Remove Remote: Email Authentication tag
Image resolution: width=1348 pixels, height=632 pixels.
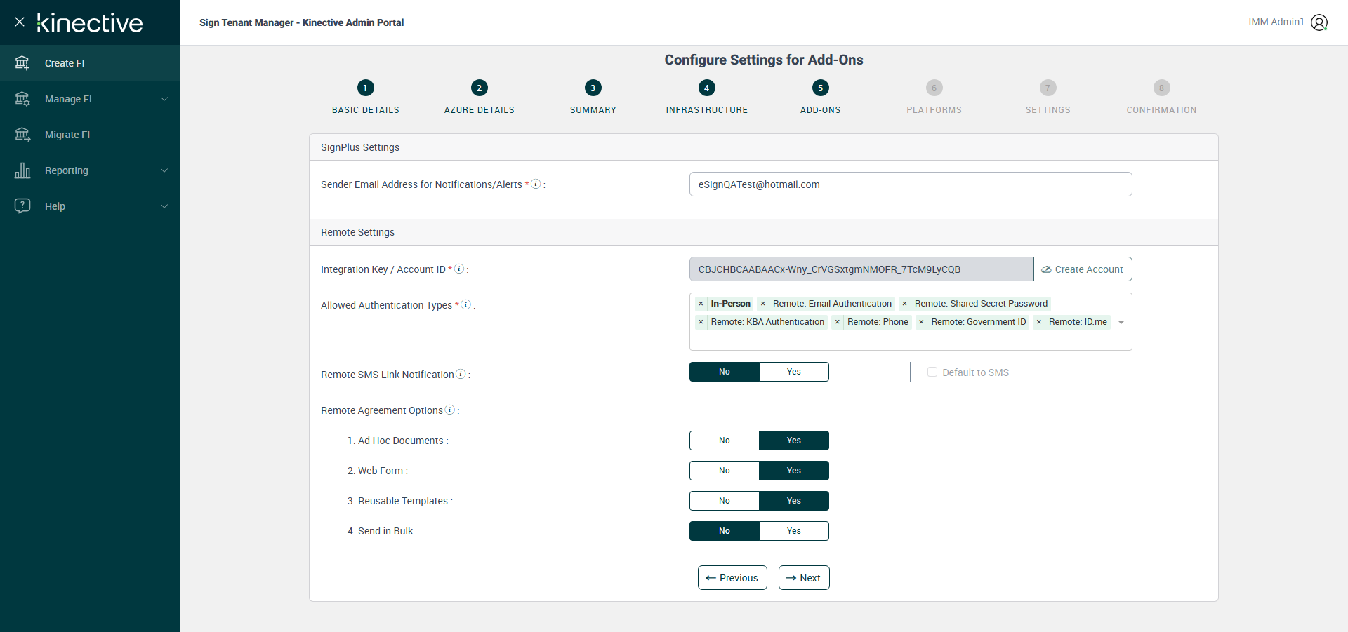(x=763, y=304)
